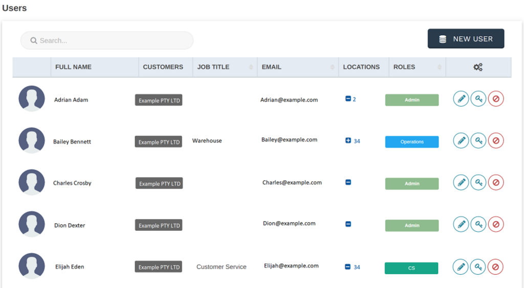Collapse locations for Elijah Eden
Viewport: 524px width, 288px height.
tap(348, 267)
